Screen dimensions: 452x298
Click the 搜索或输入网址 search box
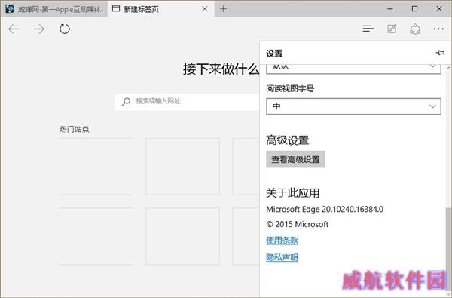pyautogui.click(x=187, y=102)
